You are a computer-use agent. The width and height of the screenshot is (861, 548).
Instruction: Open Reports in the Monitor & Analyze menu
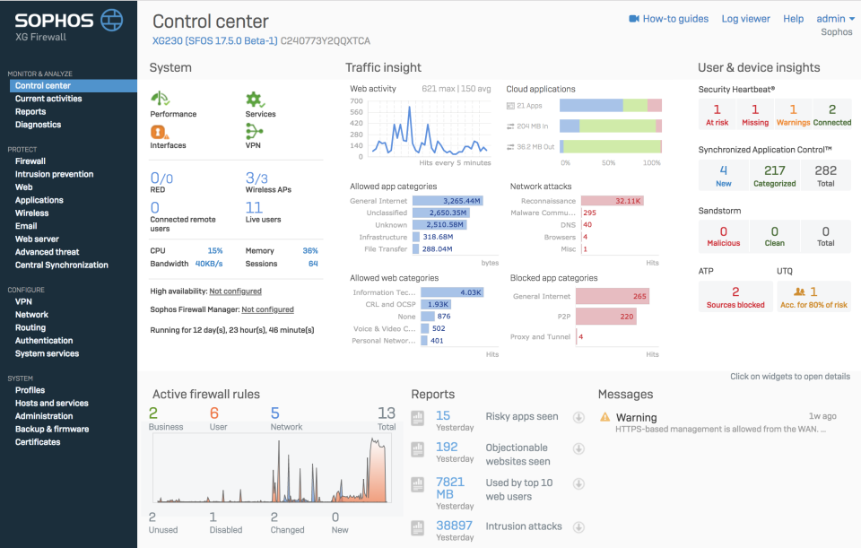tap(30, 111)
